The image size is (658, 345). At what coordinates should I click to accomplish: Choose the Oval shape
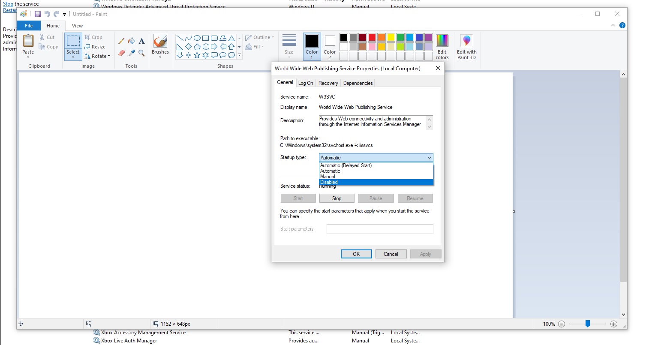197,38
